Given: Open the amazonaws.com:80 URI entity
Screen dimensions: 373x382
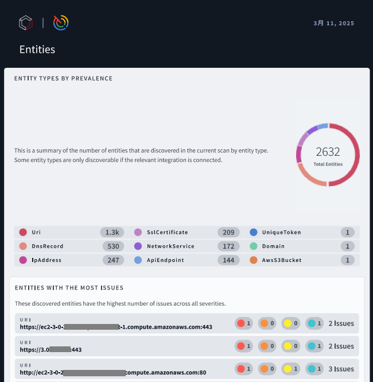Looking at the screenshot, I should point(112,372).
